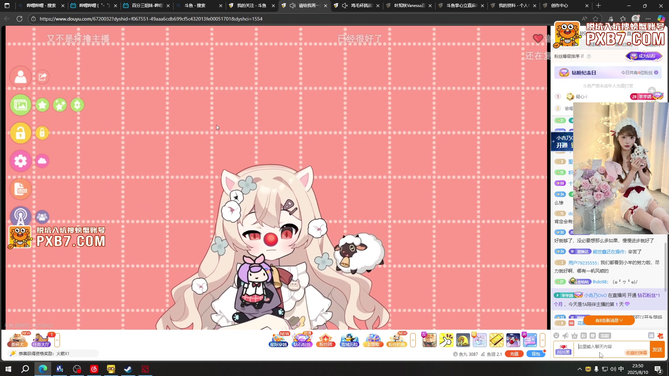Click the multi-star sparkle green icon

[x=60, y=105]
